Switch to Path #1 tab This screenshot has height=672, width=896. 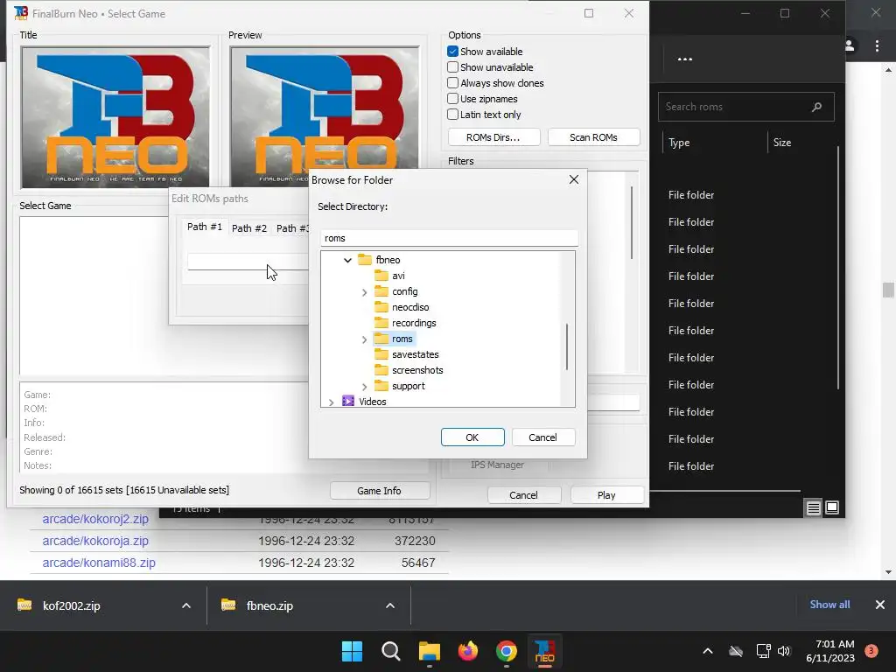click(205, 227)
